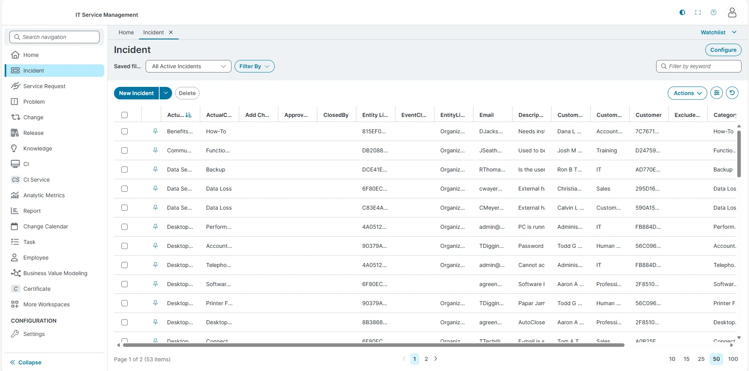Open More Workspaces
The image size is (749, 371).
coord(55,304)
